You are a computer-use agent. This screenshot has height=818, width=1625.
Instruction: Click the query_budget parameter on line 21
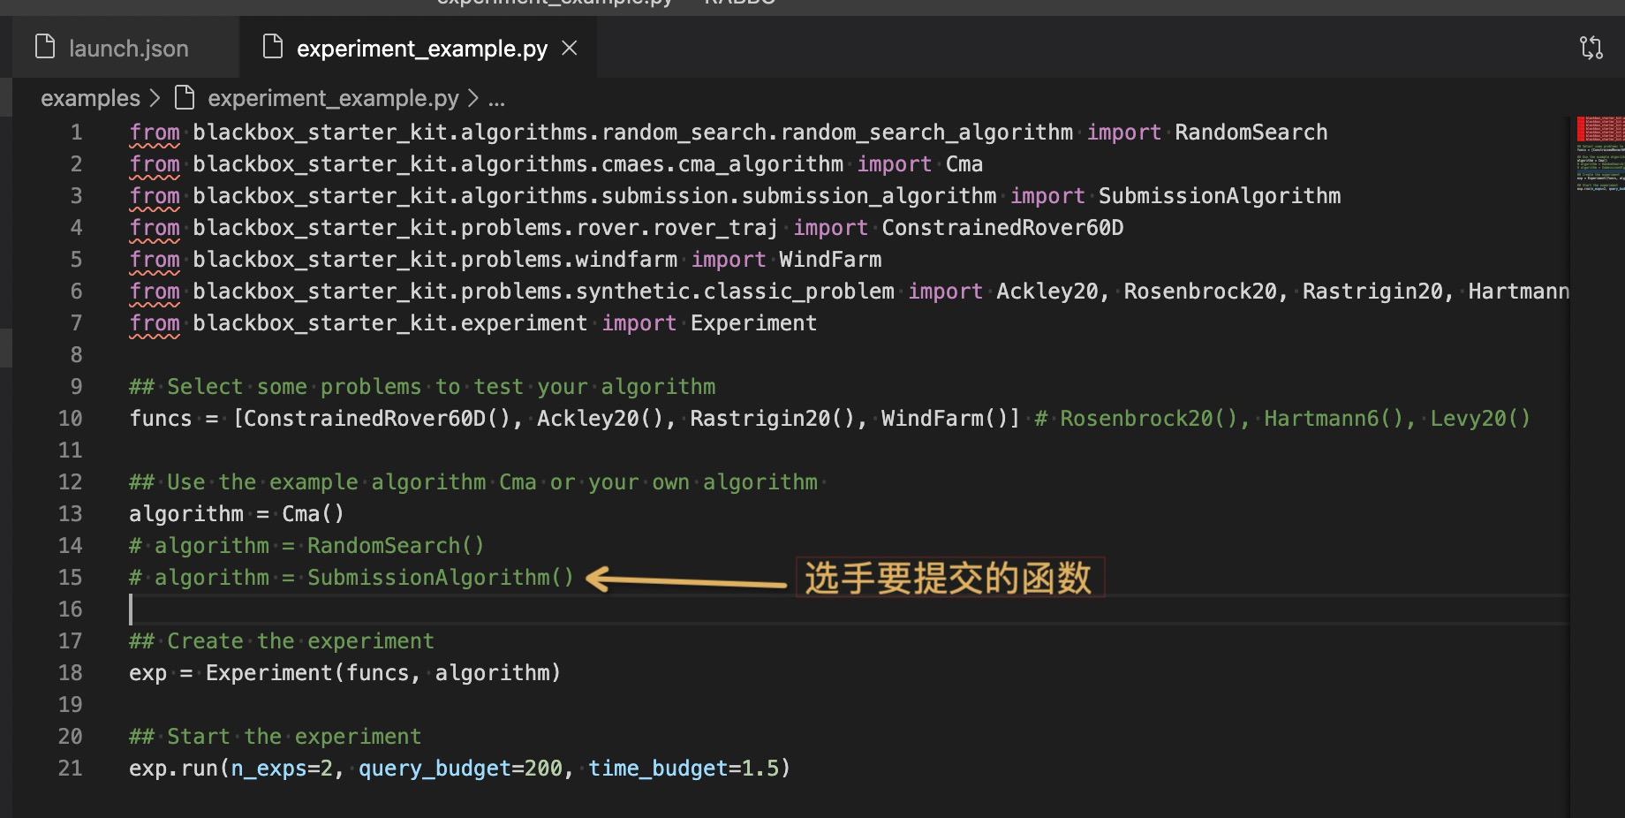click(x=435, y=769)
